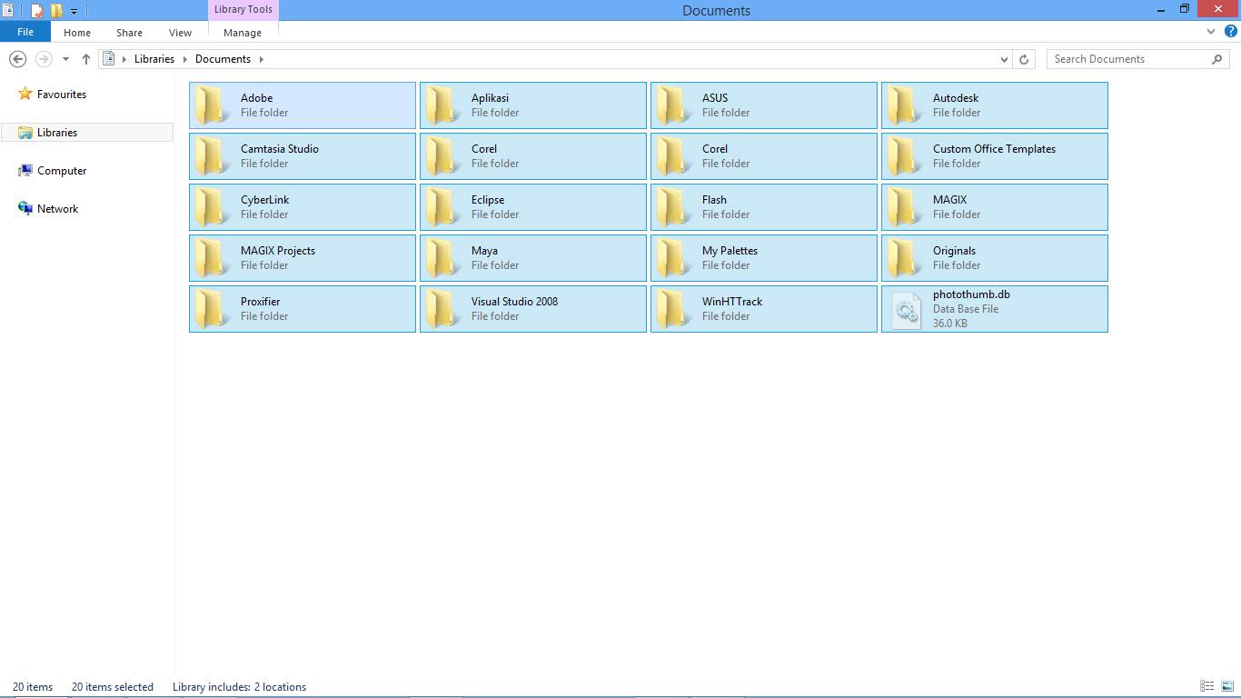The width and height of the screenshot is (1241, 698).
Task: Click the magnifier icon in search box
Action: coord(1217,59)
